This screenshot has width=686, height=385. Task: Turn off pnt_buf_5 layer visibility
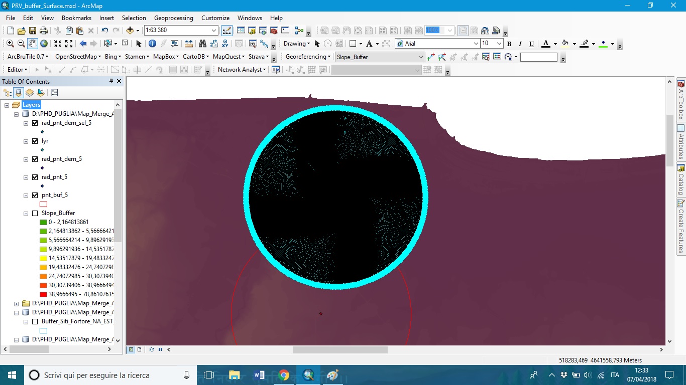coord(35,195)
